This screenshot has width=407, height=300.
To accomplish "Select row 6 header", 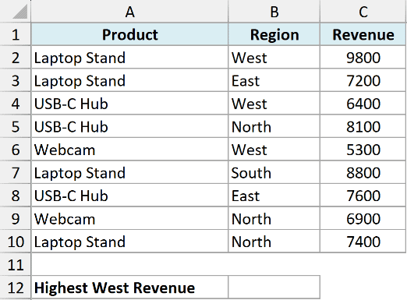I will 16,150.
